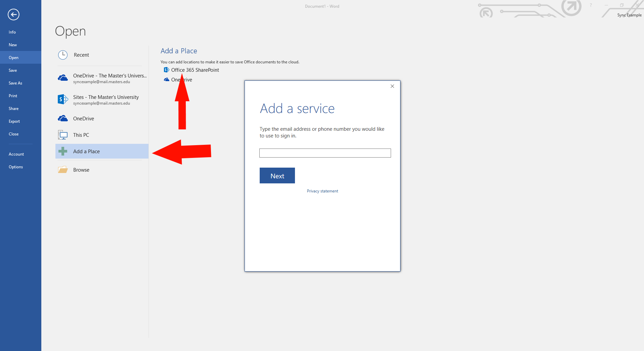Viewport: 644px width, 351px height.
Task: Open the Account page
Action: click(20, 154)
